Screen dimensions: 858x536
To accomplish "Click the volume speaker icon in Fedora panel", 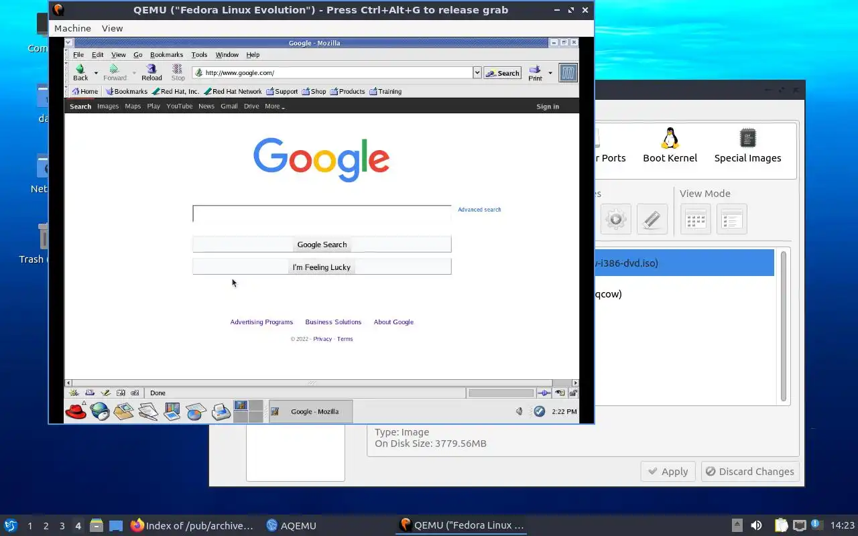I will pyautogui.click(x=519, y=411).
